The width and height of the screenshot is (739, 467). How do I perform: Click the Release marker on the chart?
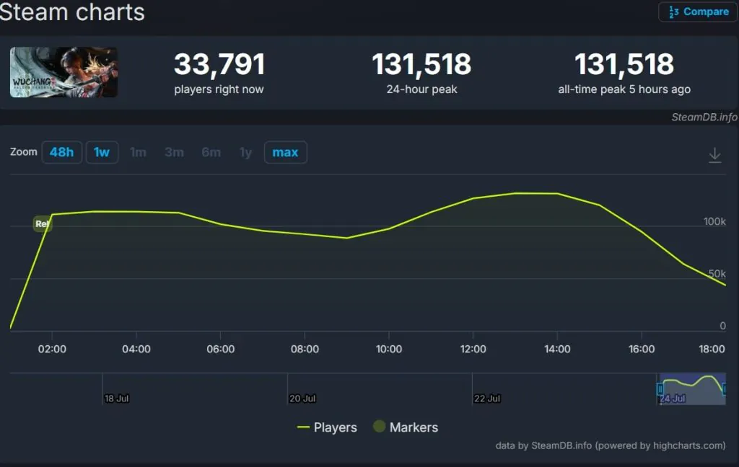point(43,223)
